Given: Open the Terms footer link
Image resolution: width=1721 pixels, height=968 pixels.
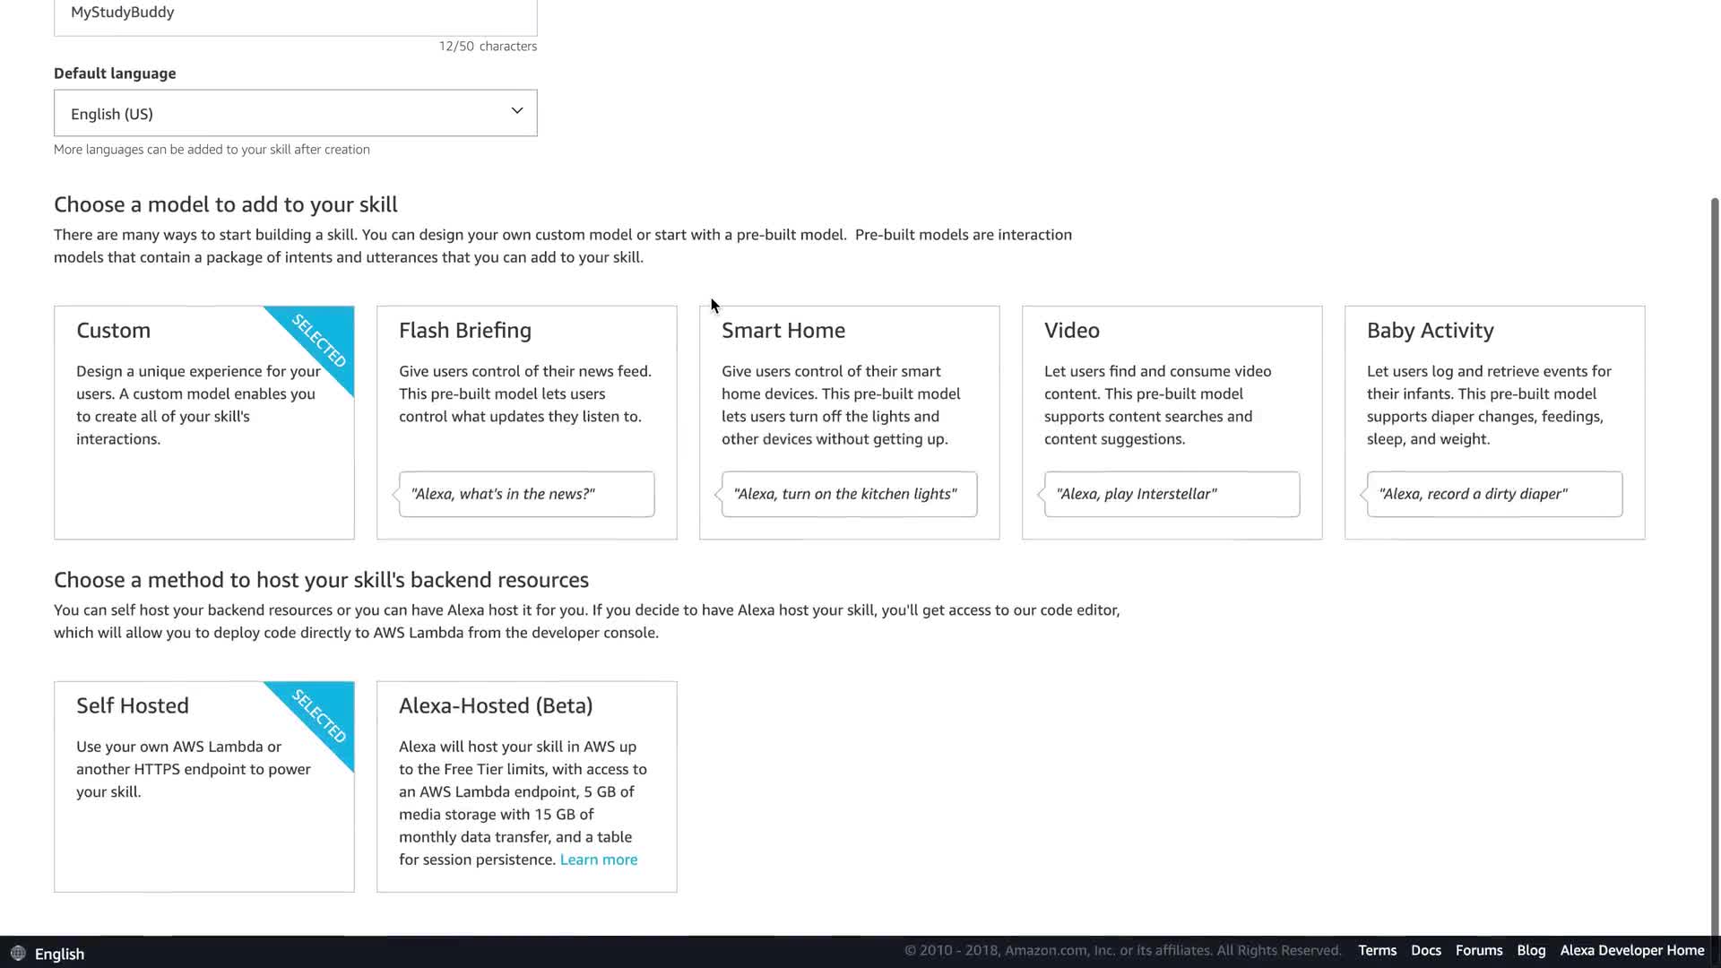Looking at the screenshot, I should (1377, 950).
